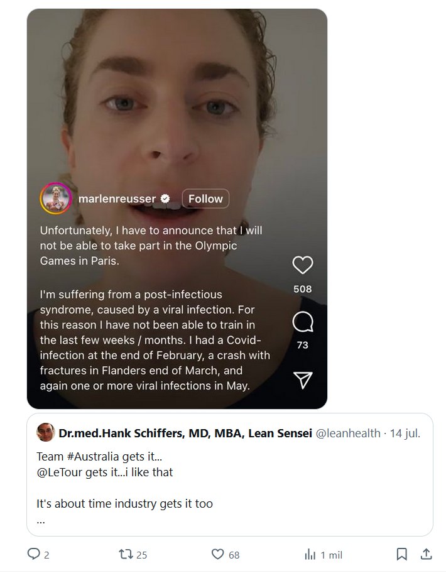This screenshot has width=446, height=573.
Task: Open Dr.med.Hank Schiffers' profile name
Action: (185, 433)
